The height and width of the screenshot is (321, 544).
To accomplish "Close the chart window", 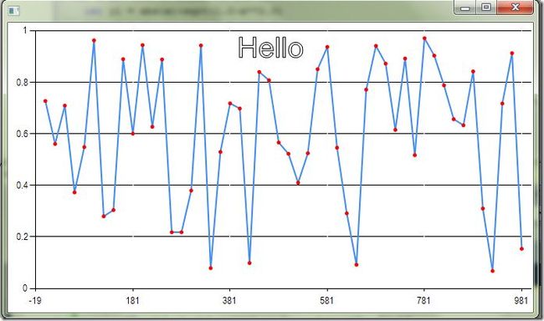I will click(x=515, y=8).
